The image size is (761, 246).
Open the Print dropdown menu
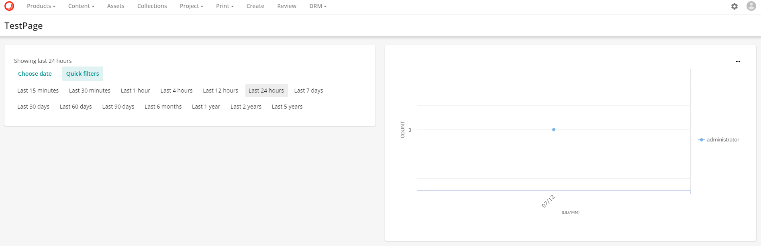225,6
